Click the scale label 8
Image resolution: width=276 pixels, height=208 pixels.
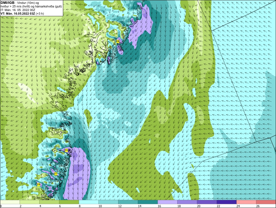pyautogui.click(x=80, y=206)
